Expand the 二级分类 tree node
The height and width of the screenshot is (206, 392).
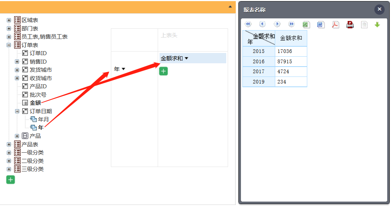(x=9, y=161)
